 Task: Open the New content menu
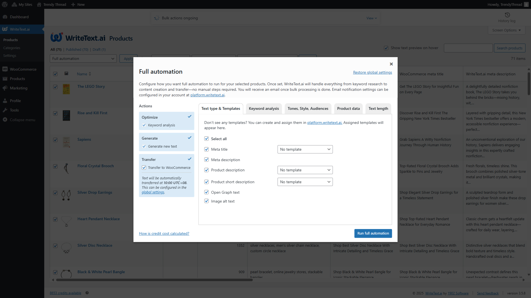tap(78, 4)
